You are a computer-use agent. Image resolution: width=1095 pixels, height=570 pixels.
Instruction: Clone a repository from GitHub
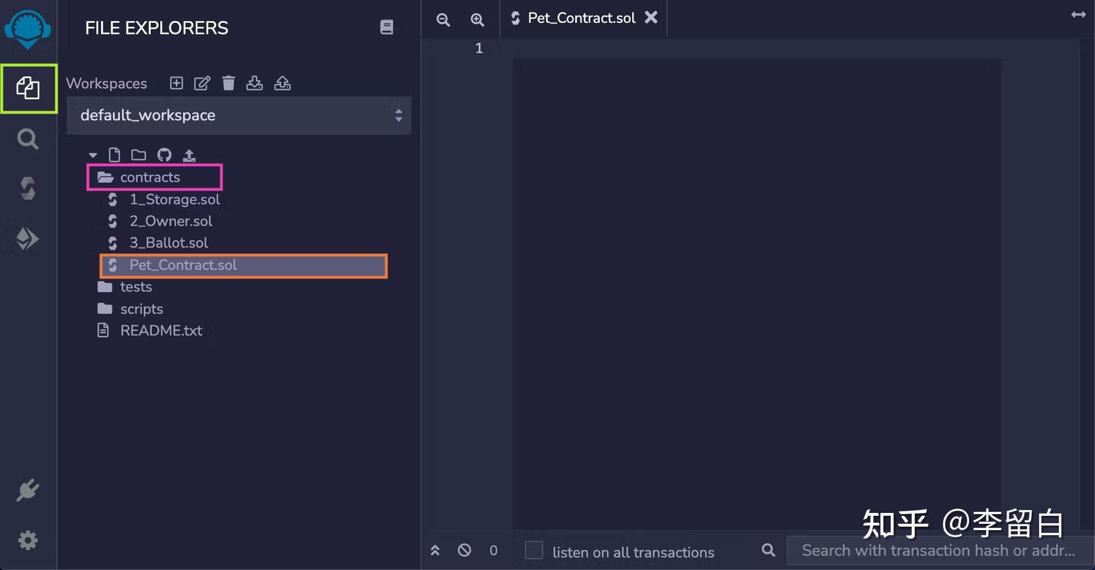click(x=164, y=155)
